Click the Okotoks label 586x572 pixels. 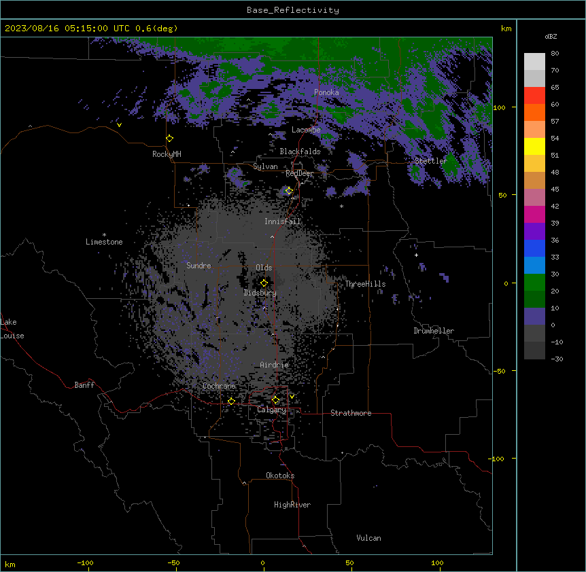(280, 476)
